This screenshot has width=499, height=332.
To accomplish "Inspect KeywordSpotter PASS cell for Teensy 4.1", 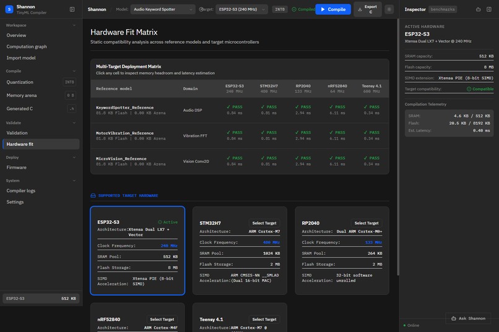I will point(371,110).
